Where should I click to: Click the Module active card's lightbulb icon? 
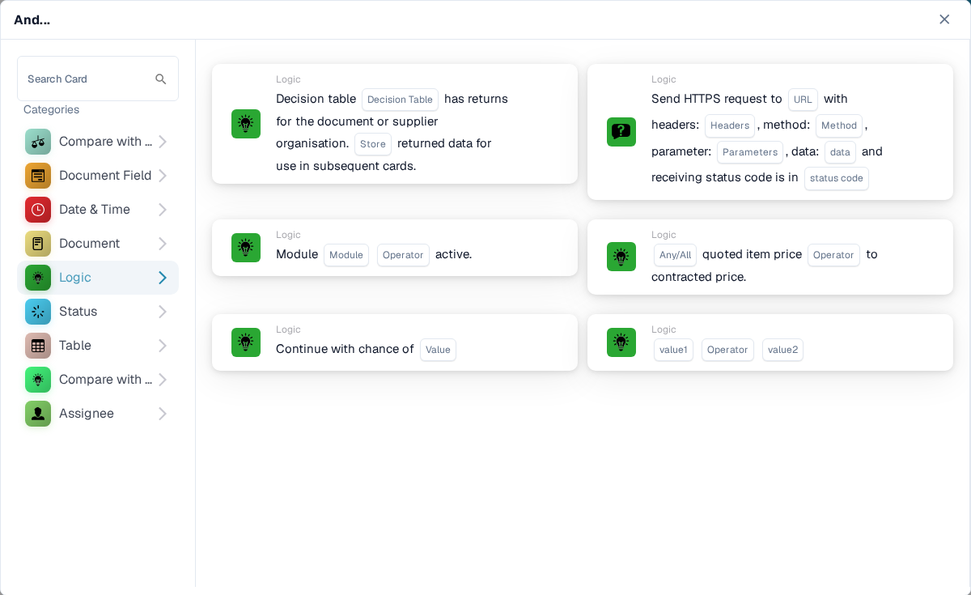click(246, 248)
